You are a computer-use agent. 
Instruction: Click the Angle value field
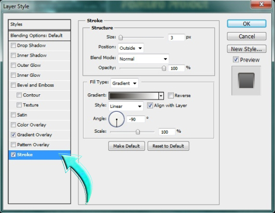click(x=136, y=119)
